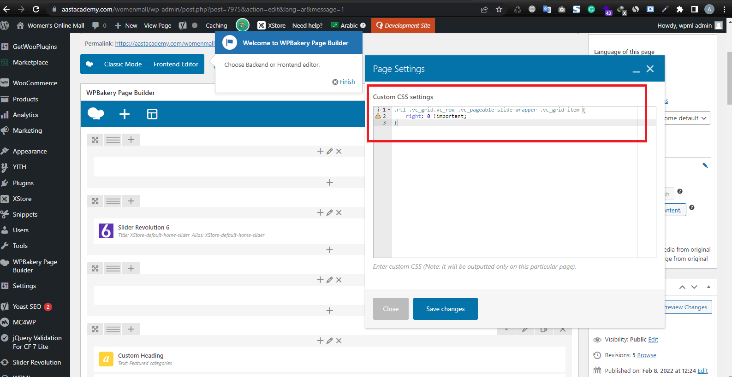The image size is (732, 377).
Task: Add column to Custom Heading row
Action: (x=131, y=329)
